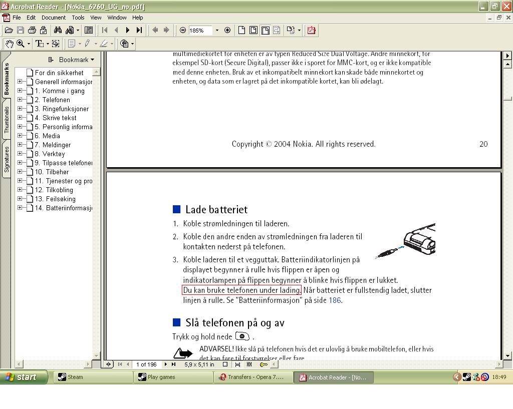Follow the page 186 link
Screen dimensions: 513x409
[x=335, y=300]
